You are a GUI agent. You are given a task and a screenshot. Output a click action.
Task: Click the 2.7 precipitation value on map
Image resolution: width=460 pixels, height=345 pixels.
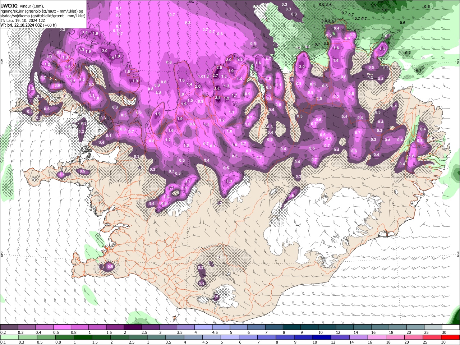(216, 76)
